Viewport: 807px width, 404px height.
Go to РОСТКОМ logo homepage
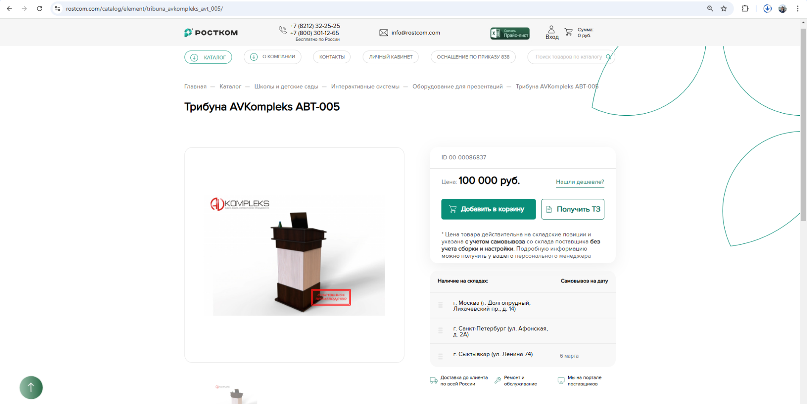(x=211, y=33)
